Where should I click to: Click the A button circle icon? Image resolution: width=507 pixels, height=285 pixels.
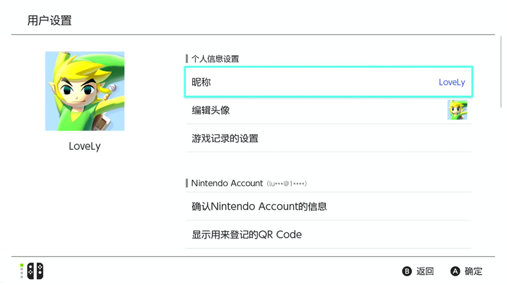[455, 271]
